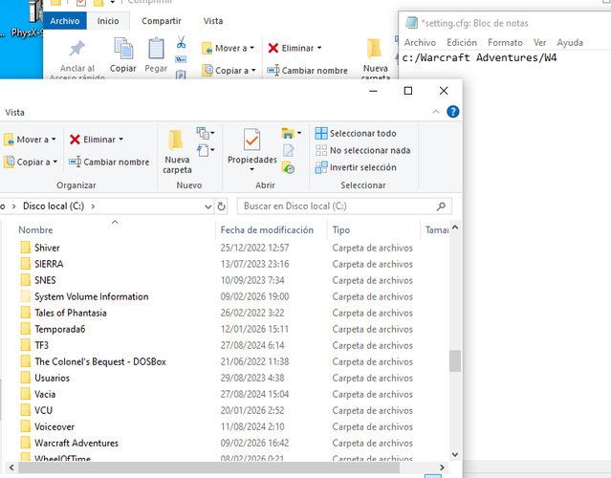Screen dimensions: 611x478
Task: Open Edición menu in Notepad
Action: 462,42
